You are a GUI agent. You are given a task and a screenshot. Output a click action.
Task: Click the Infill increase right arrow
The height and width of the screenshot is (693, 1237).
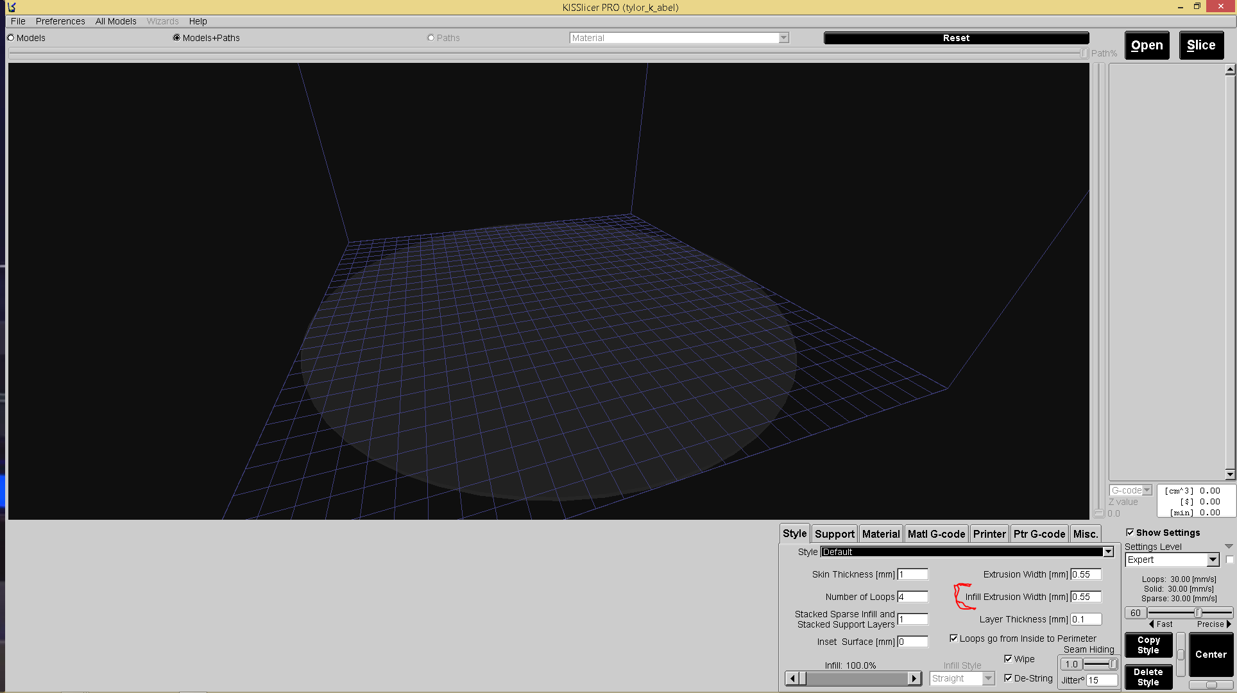click(x=914, y=678)
